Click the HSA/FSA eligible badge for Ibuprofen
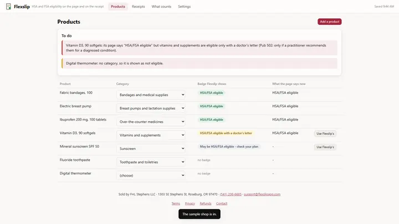The image size is (399, 224). tap(211, 119)
